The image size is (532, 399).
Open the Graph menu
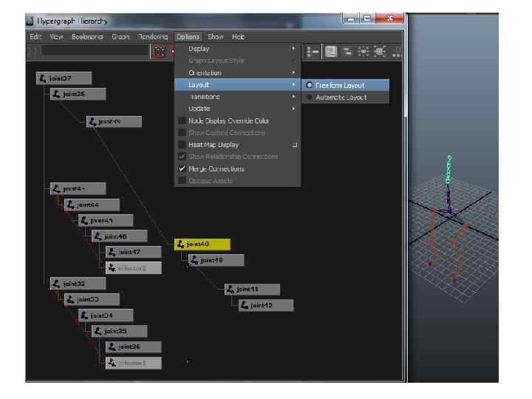tap(120, 37)
